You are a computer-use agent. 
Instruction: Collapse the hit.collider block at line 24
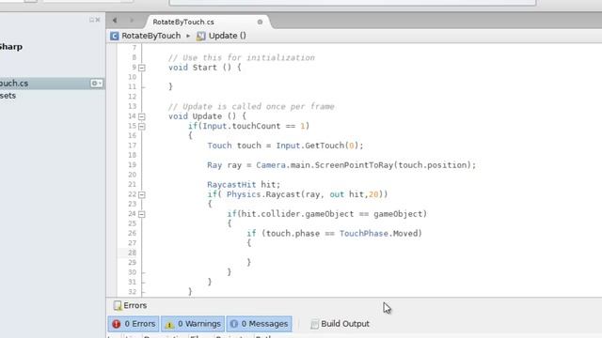click(142, 214)
